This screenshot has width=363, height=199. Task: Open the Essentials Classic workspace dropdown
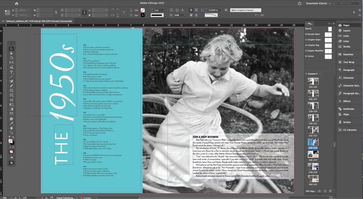318,4
